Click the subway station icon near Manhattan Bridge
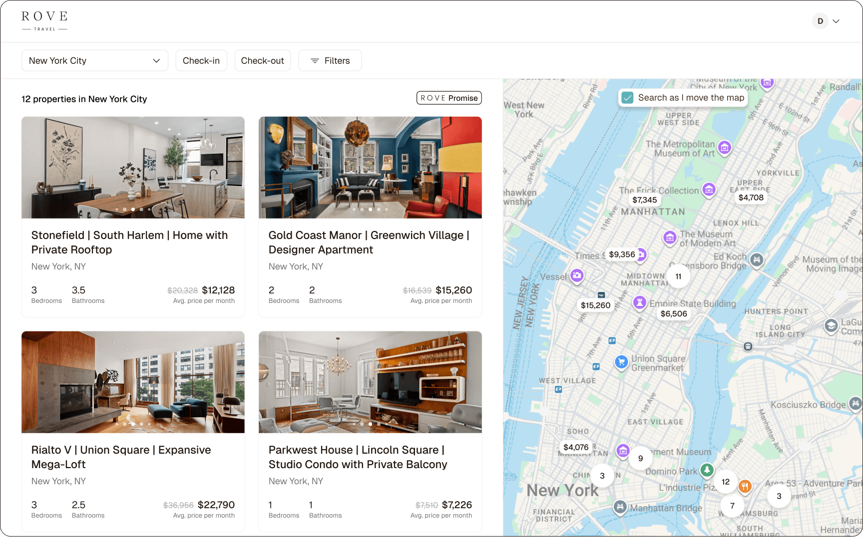Image resolution: width=863 pixels, height=537 pixels. pyautogui.click(x=619, y=507)
